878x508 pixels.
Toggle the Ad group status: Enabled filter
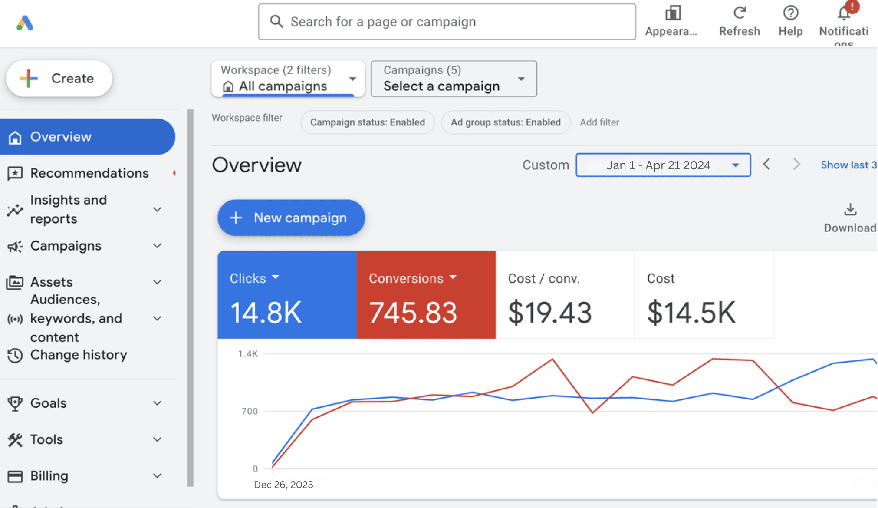click(x=505, y=122)
